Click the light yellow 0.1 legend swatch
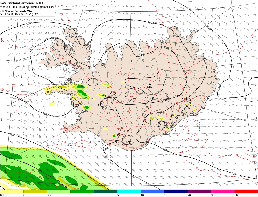Image resolution: width=258 pixels, height=197 pixels. [x=12, y=191]
